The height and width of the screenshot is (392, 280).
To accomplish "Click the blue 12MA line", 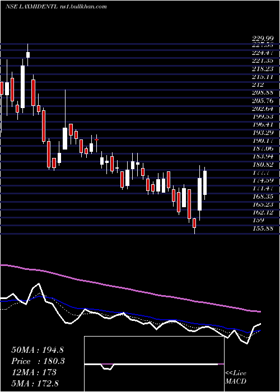I will pos(130,314).
